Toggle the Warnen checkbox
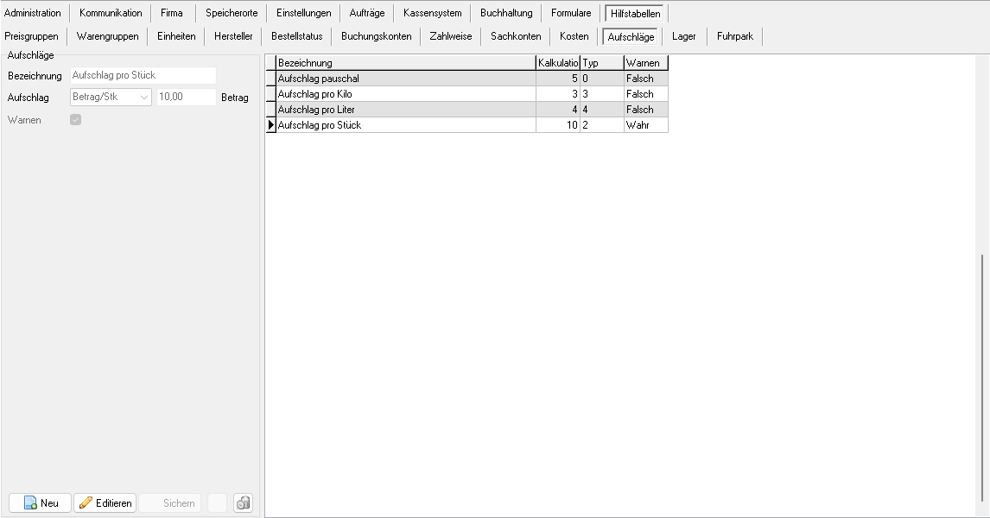Viewport: 990px width, 518px height. (x=76, y=120)
